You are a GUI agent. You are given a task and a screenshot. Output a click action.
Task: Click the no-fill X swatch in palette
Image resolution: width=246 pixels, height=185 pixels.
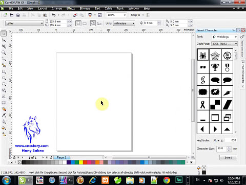[x=19, y=162]
